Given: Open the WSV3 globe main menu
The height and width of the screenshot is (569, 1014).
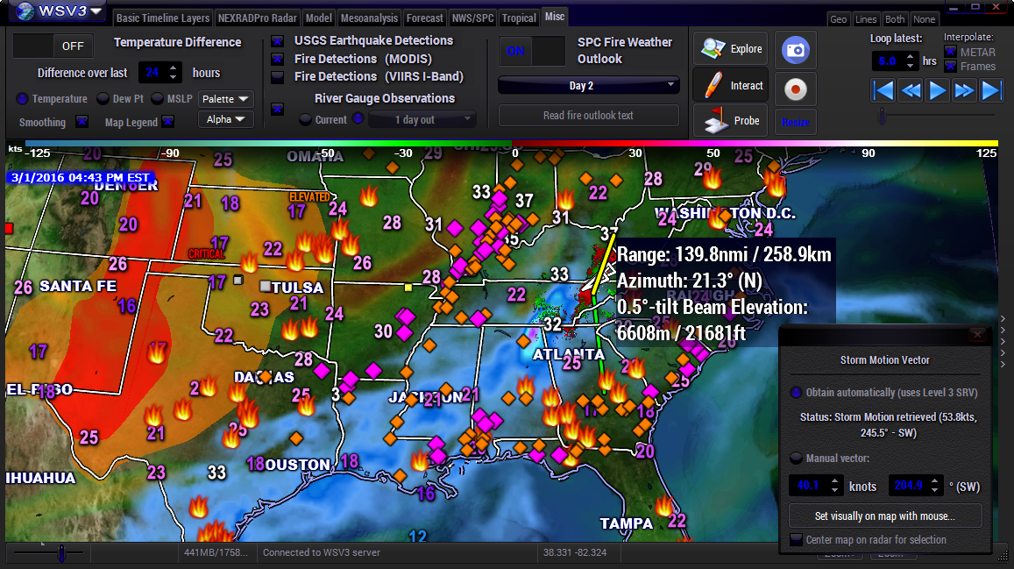Looking at the screenshot, I should pyautogui.click(x=60, y=11).
